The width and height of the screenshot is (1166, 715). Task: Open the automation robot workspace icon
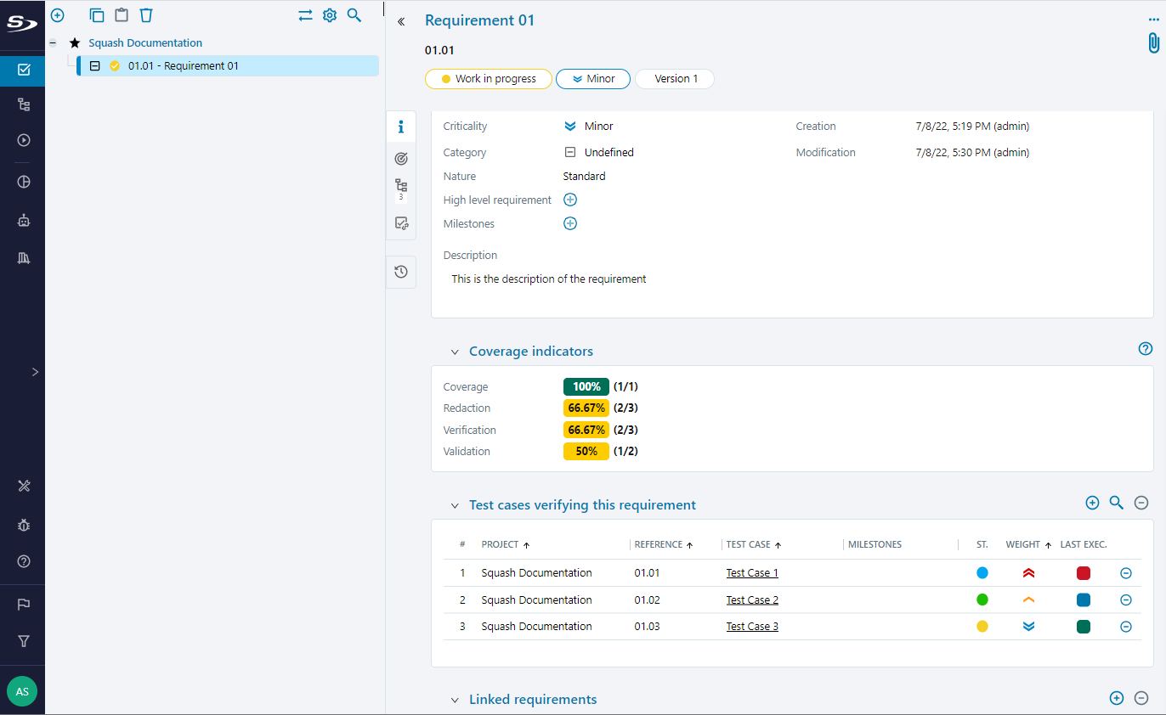[24, 221]
